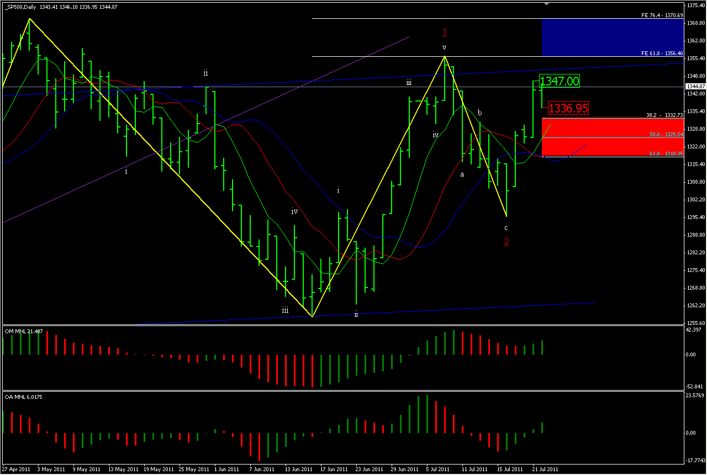Click the red wave 1 label
This screenshot has height=475, width=707.
445,32
